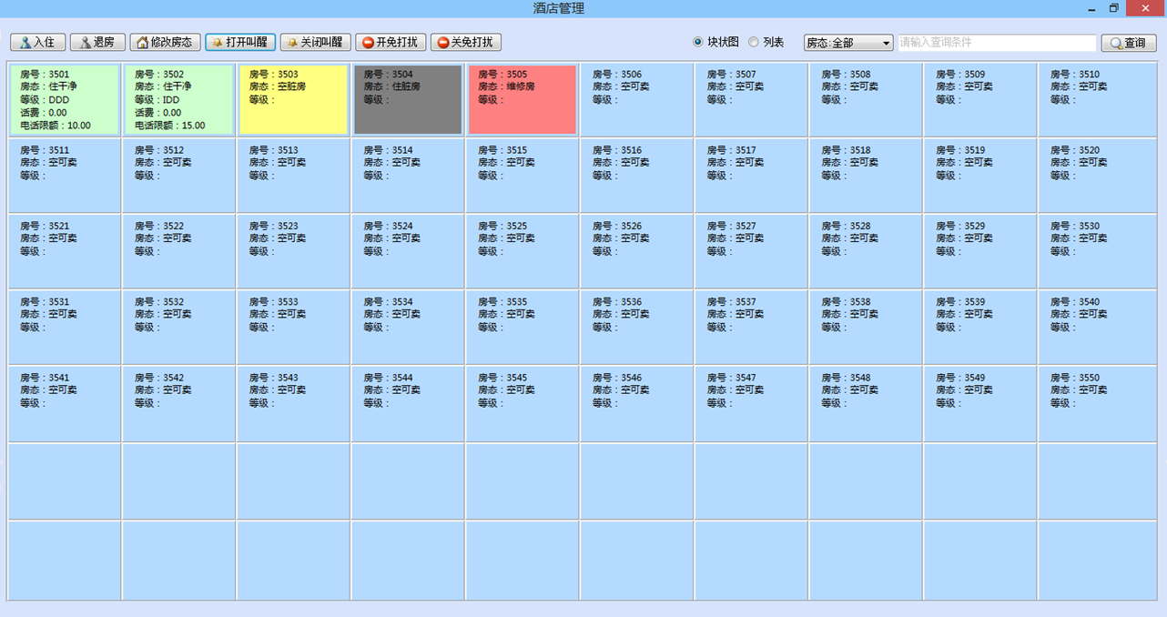The image size is (1167, 617).
Task: Open the 房态:全部 status dropdown
Action: [x=848, y=43]
